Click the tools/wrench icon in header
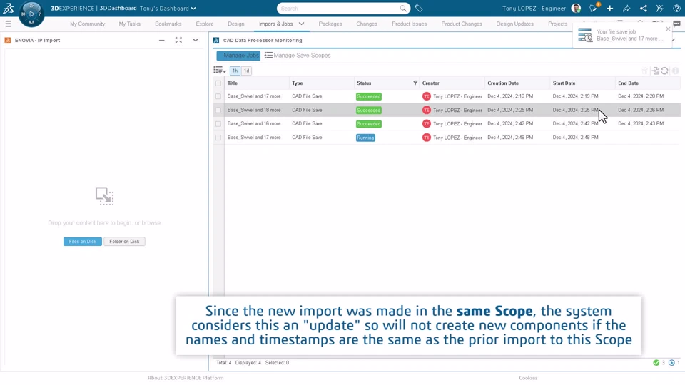The image size is (685, 385). (660, 9)
